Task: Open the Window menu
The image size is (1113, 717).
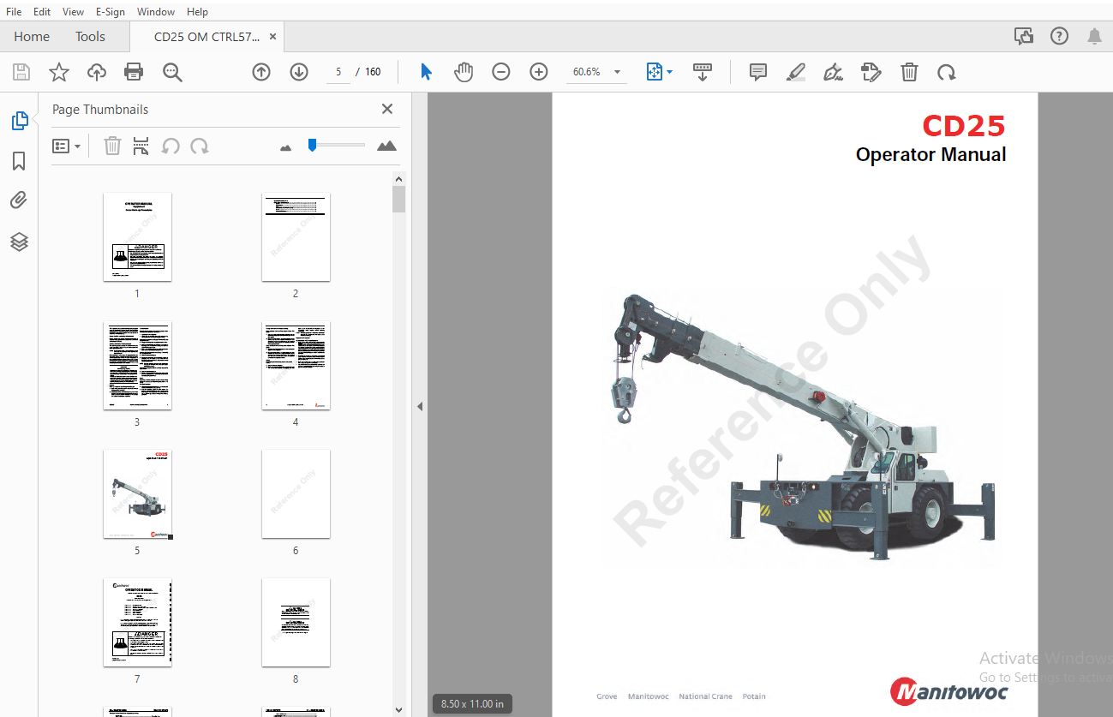Action: (156, 12)
